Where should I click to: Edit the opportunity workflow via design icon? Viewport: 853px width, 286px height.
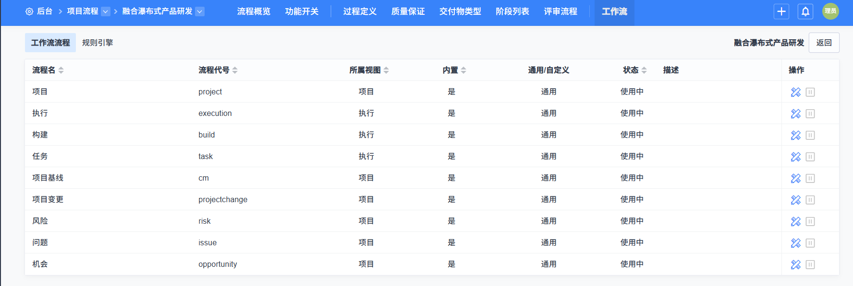tap(795, 264)
